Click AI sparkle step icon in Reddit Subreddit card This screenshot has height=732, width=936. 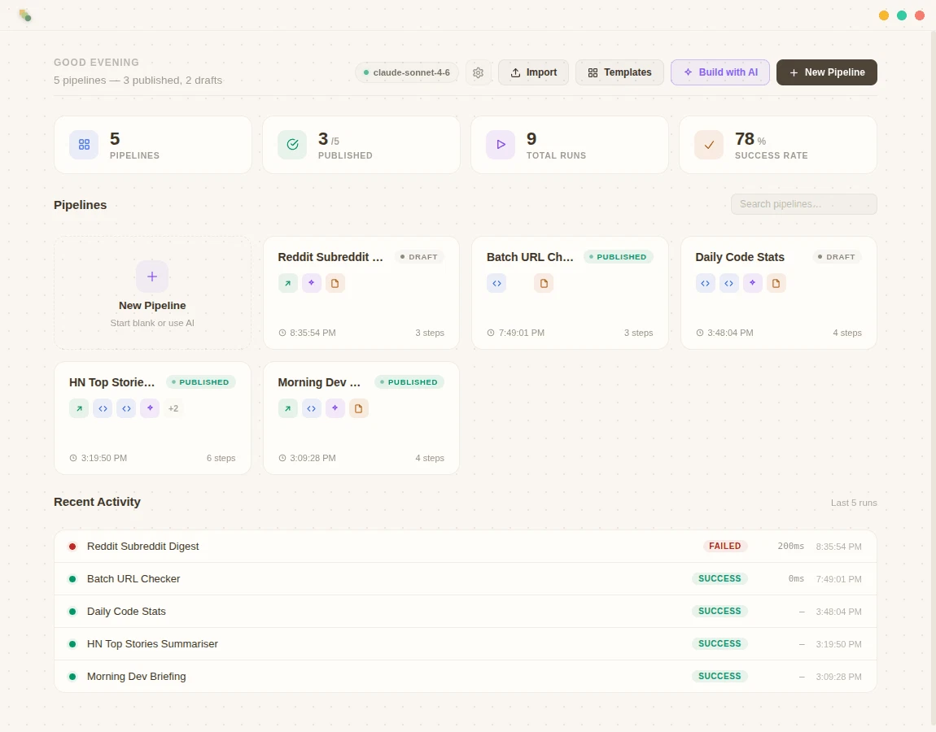tap(312, 283)
